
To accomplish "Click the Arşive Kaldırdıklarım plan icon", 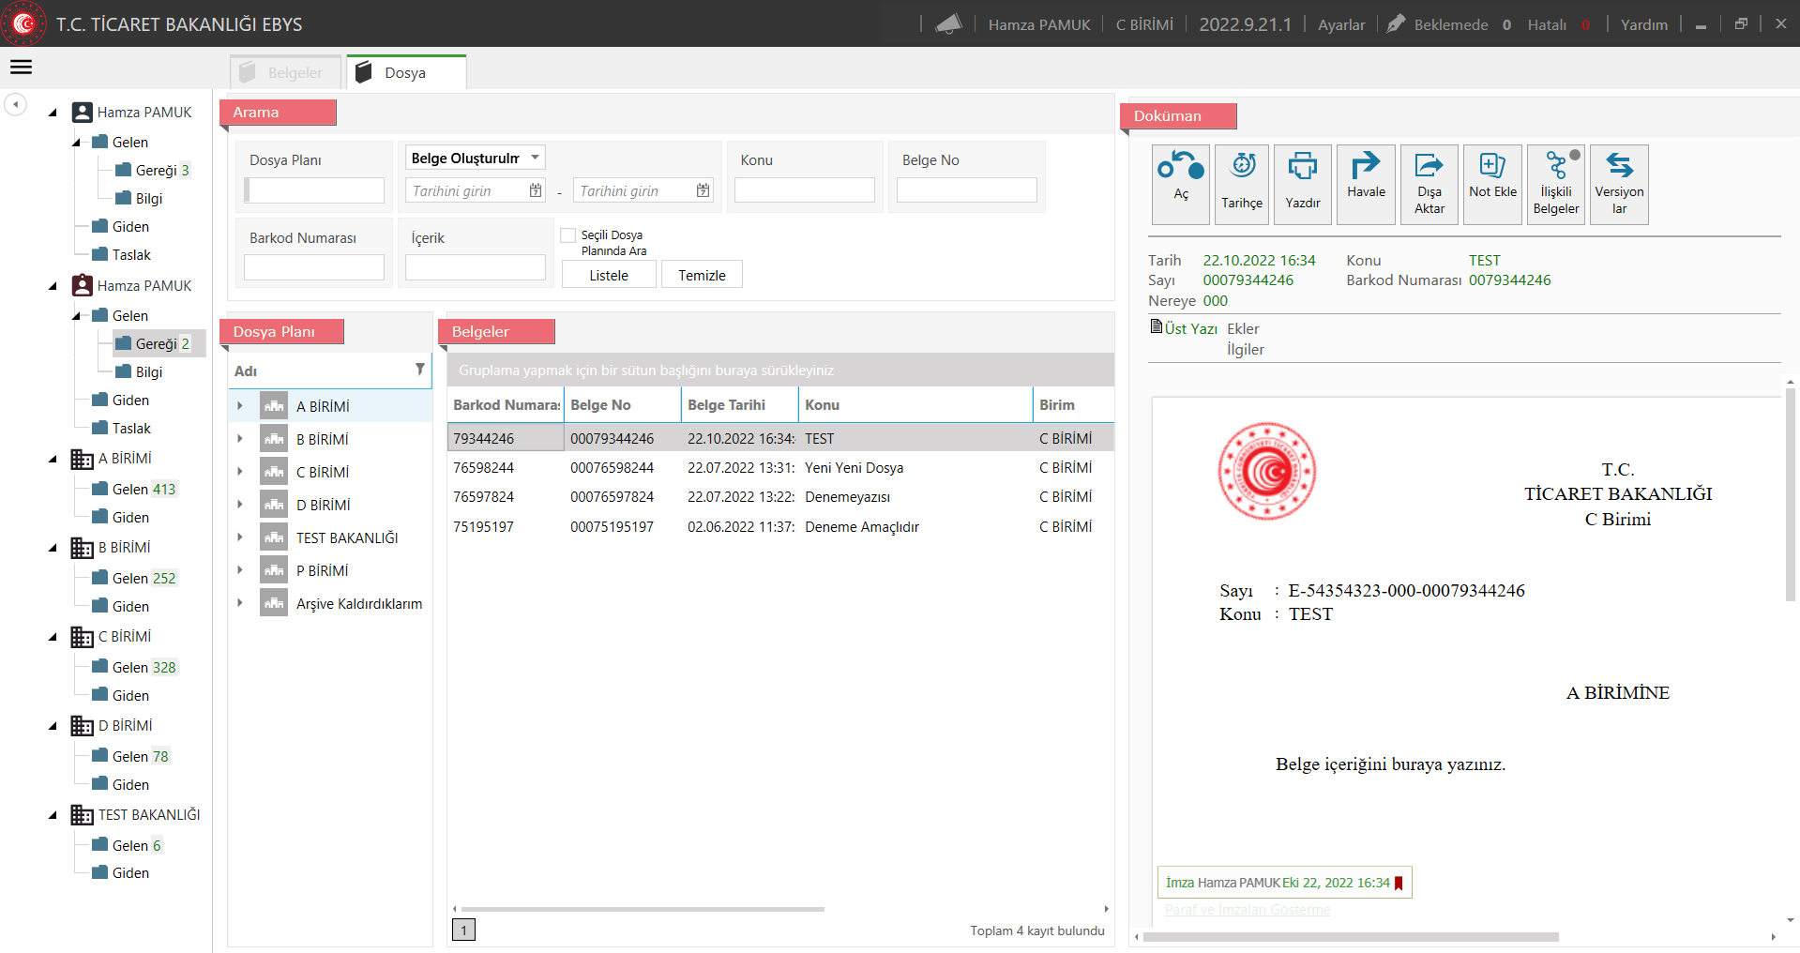I will coord(274,603).
